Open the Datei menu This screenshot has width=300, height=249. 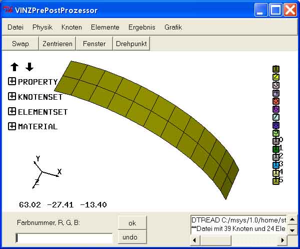pyautogui.click(x=15, y=28)
